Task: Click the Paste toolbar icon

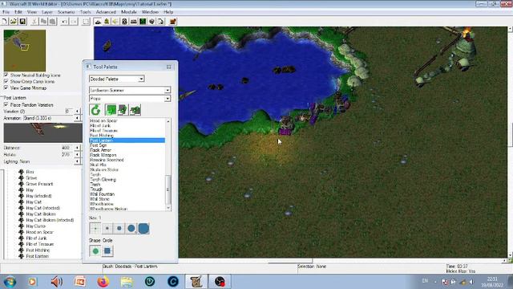Action: [x=52, y=22]
